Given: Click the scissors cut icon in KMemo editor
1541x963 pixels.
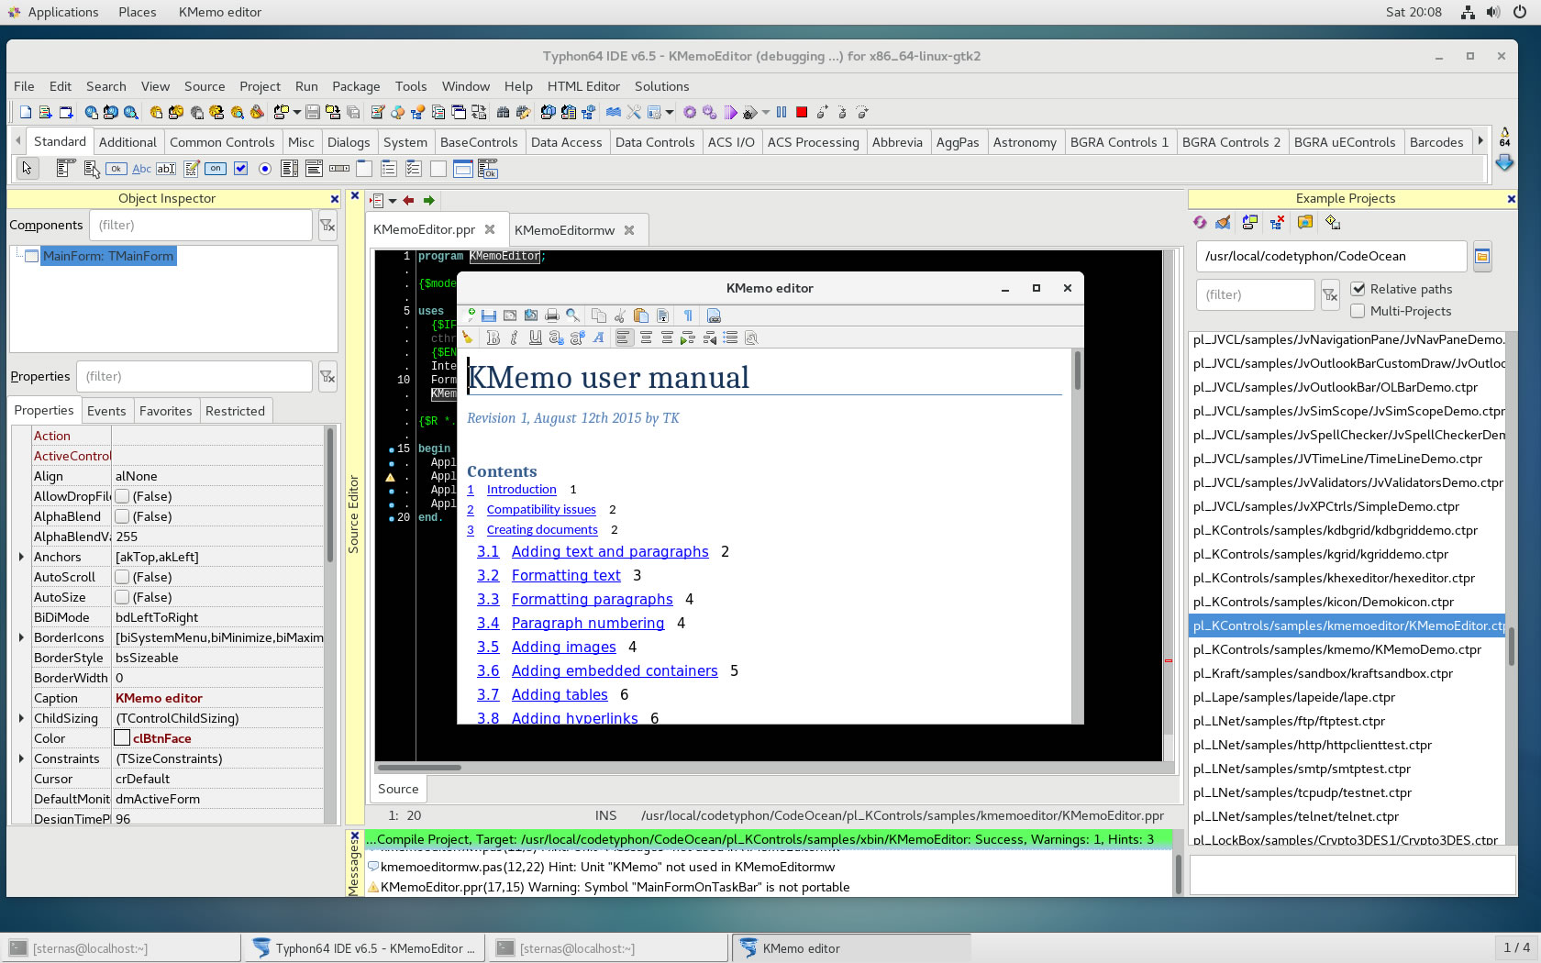Looking at the screenshot, I should tap(620, 315).
